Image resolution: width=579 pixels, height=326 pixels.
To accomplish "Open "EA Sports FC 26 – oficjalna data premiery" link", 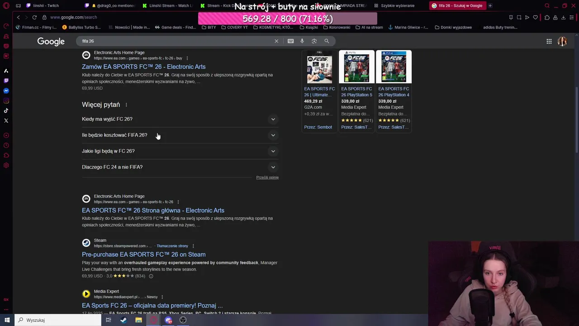I will click(x=152, y=306).
